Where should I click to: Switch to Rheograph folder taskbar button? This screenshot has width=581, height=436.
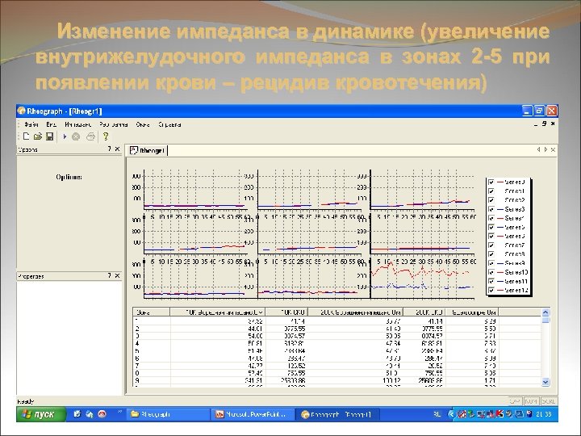pyautogui.click(x=168, y=414)
